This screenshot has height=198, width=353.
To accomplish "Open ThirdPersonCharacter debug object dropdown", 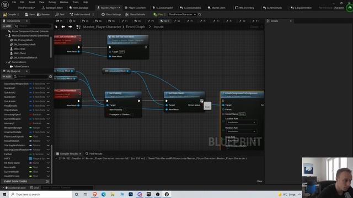I will (x=182, y=14).
